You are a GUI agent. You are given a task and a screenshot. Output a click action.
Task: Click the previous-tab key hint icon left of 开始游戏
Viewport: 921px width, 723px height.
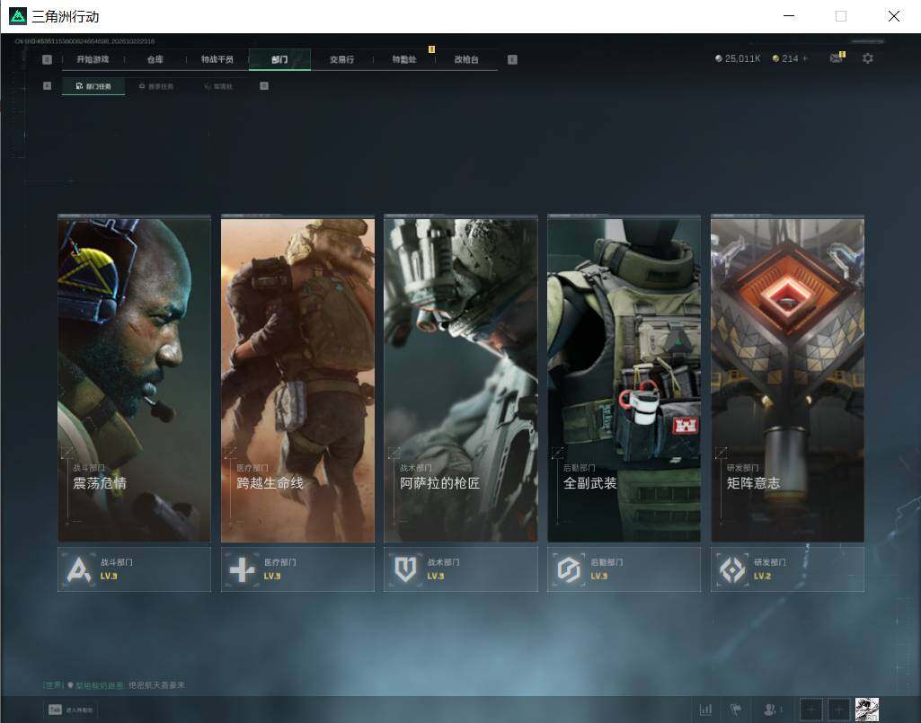[47, 59]
